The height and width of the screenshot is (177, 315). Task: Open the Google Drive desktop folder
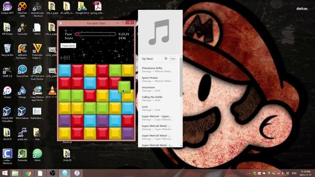82,8
